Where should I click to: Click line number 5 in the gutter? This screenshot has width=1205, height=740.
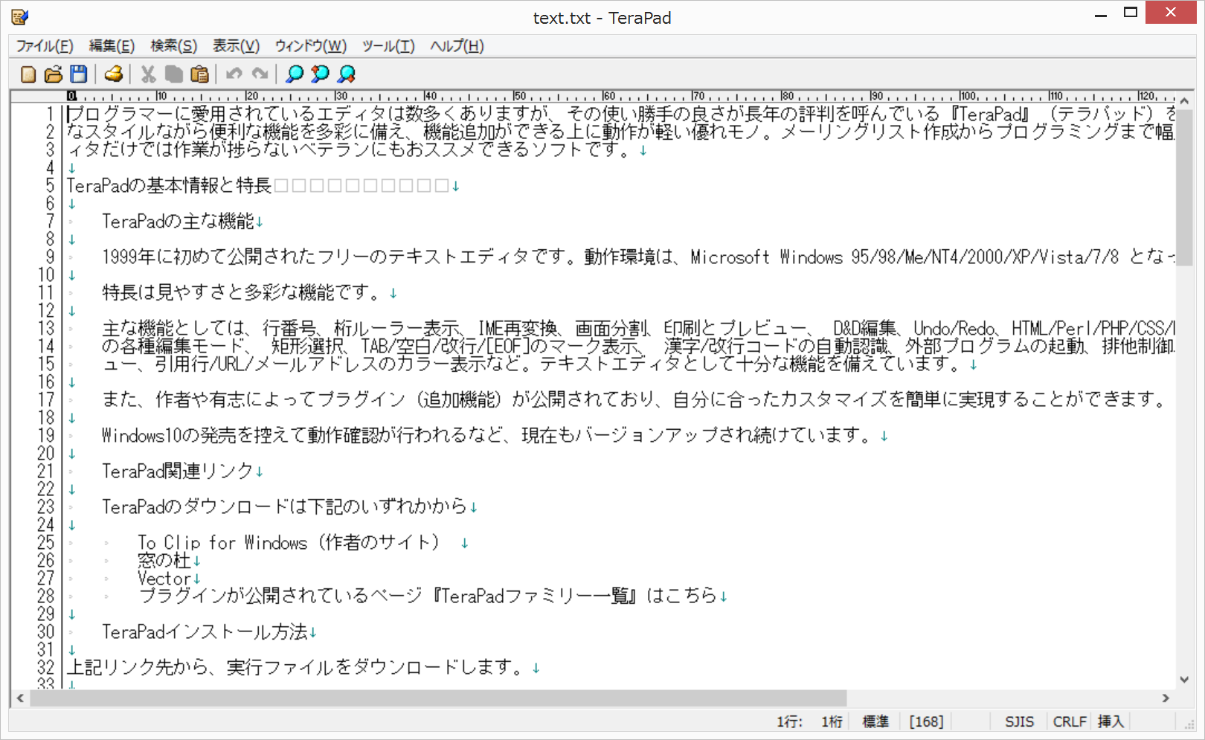(x=50, y=185)
